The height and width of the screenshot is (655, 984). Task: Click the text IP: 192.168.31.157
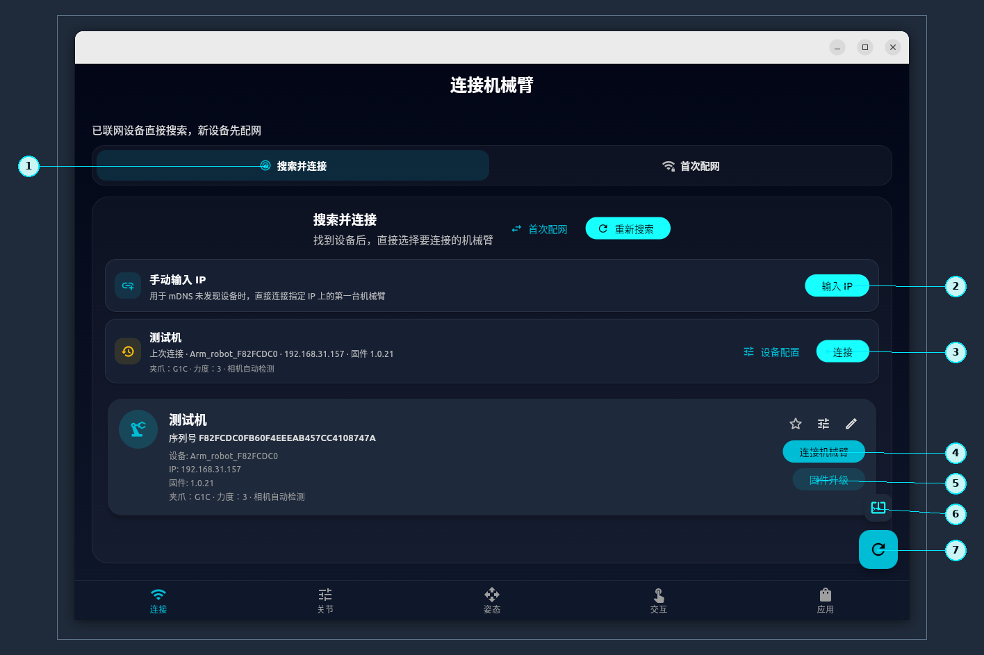[205, 470]
